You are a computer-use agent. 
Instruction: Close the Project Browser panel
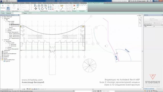tap(19, 15)
